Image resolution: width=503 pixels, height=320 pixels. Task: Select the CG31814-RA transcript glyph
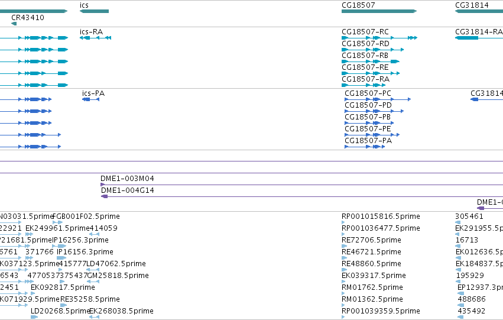tap(479, 38)
